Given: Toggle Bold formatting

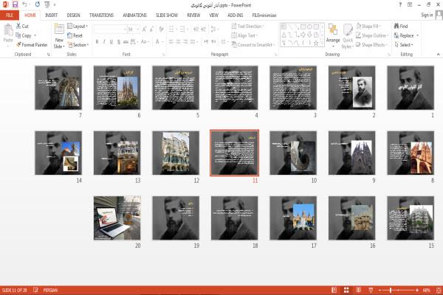Looking at the screenshot, I should 97,42.
